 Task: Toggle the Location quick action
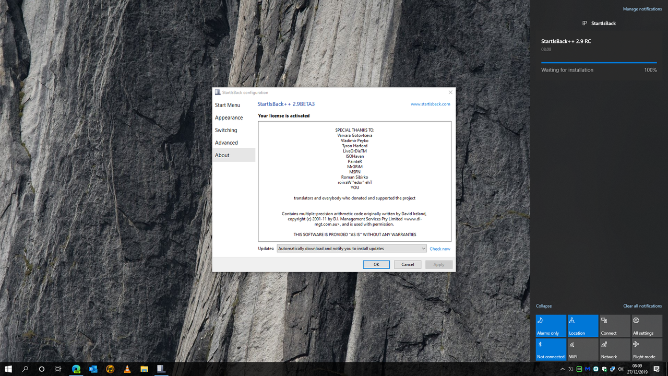click(583, 325)
